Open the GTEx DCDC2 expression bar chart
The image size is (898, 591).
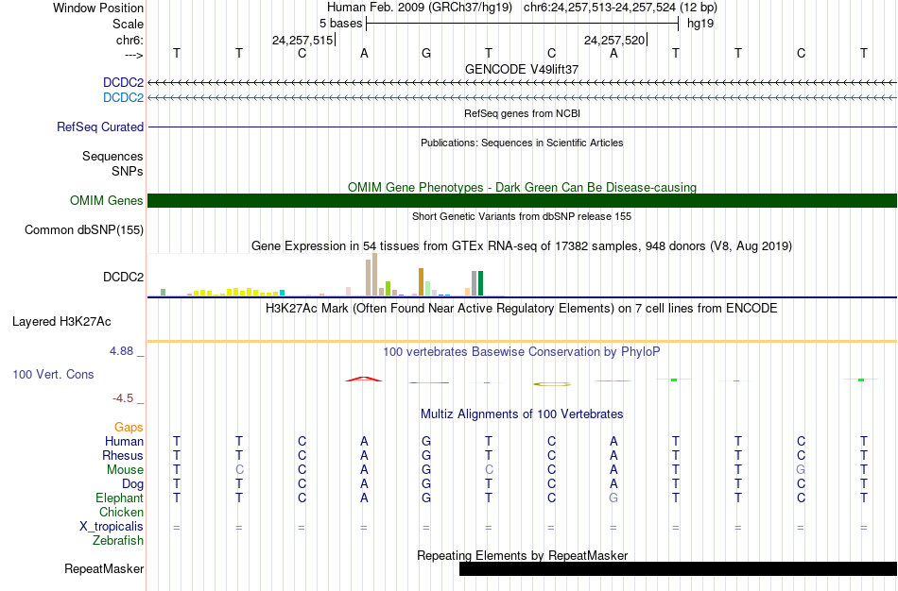point(326,275)
